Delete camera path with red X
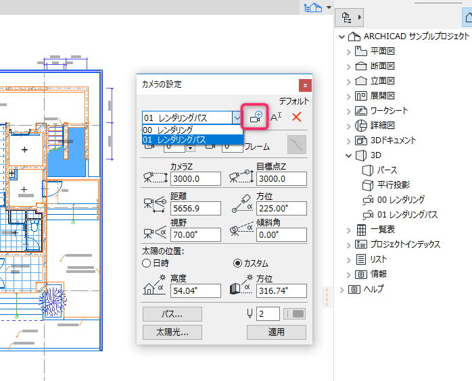Screen dimensions: 472x381 (297, 117)
